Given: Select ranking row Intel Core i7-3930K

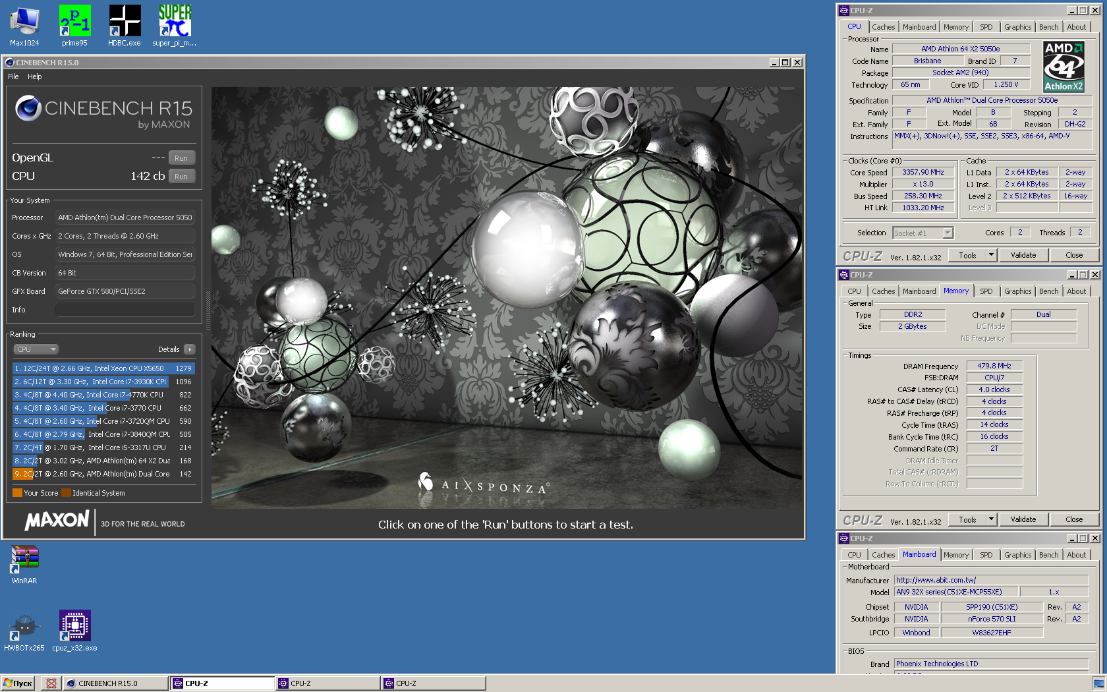Looking at the screenshot, I should (103, 382).
